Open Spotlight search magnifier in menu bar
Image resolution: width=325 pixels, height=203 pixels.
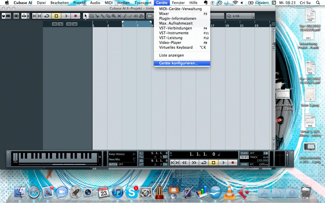pos(318,3)
